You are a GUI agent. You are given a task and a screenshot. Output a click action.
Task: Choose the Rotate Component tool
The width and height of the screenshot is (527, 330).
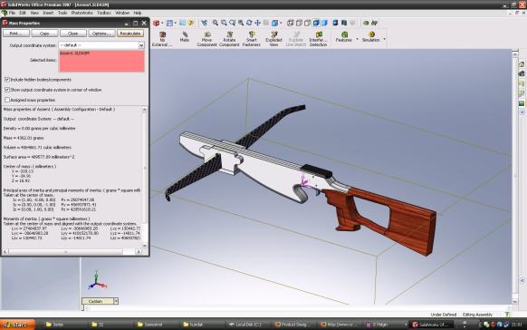tap(229, 39)
